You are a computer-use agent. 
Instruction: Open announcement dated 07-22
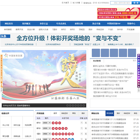(110, 135)
